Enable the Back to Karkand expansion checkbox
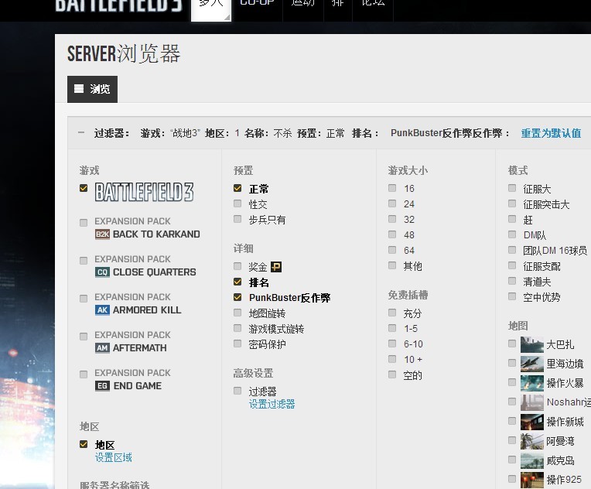The width and height of the screenshot is (591, 489). point(84,222)
